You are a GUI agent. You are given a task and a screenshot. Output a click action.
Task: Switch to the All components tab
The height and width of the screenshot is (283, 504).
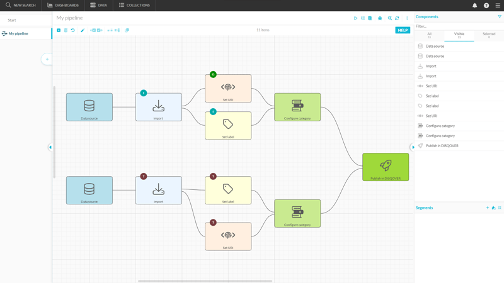pyautogui.click(x=430, y=35)
